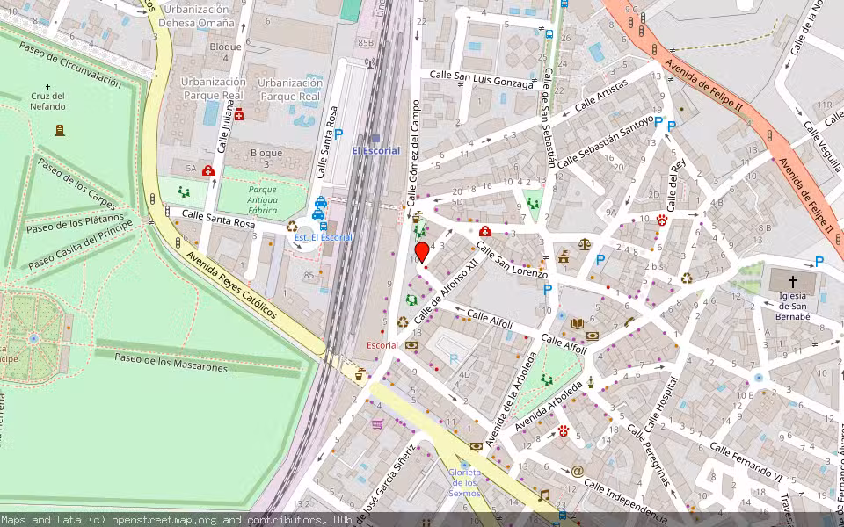Click the red location marker pin
The image size is (844, 527).
pos(421,253)
